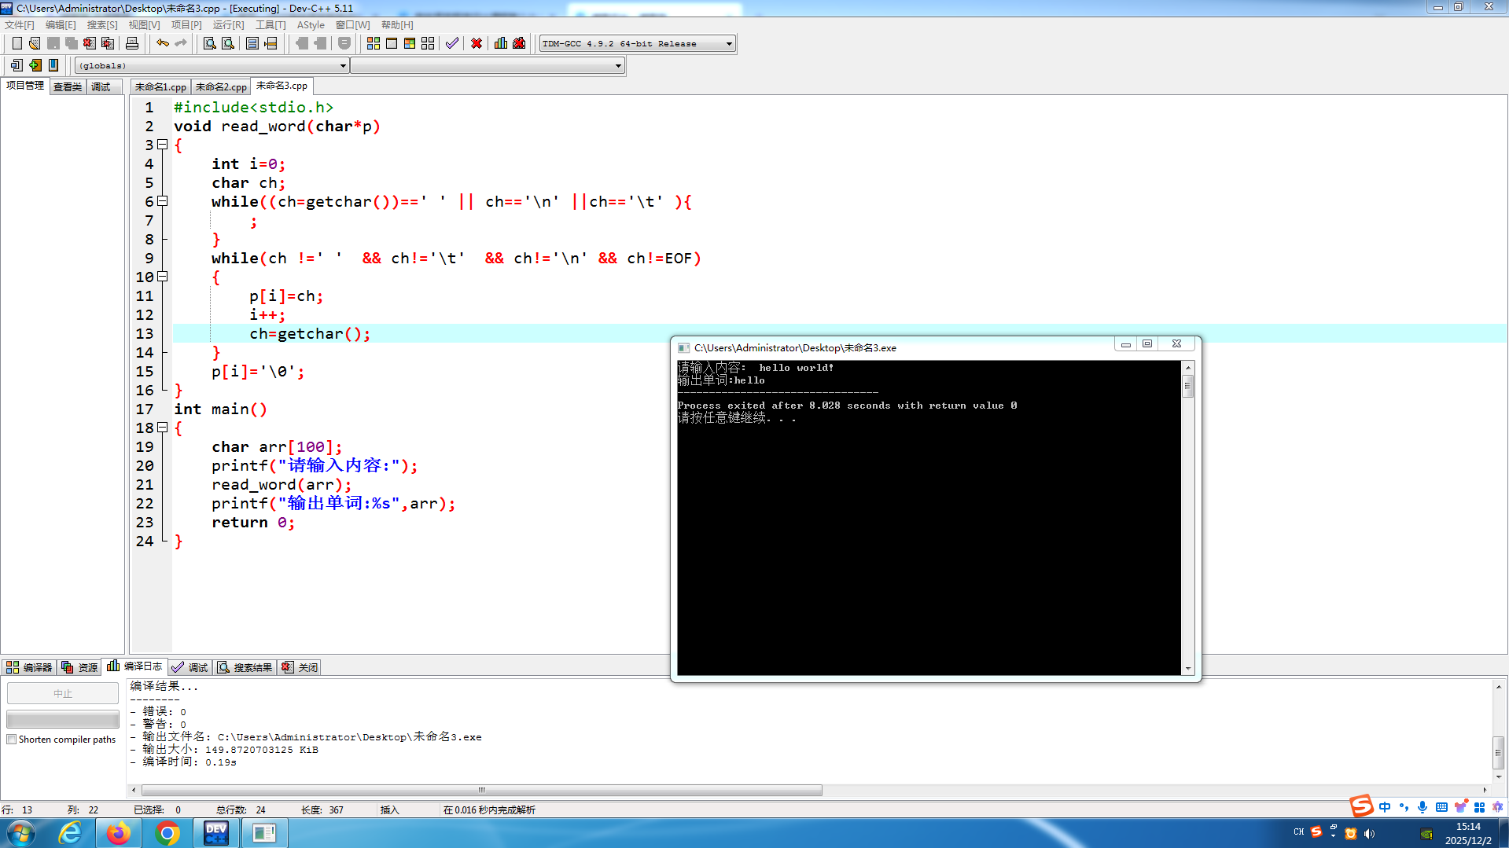This screenshot has height=848, width=1509.
Task: Select the 查看类 side panel tab
Action: (x=68, y=87)
